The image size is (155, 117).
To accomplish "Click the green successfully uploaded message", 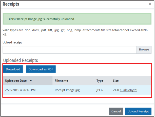I will pos(77,19).
